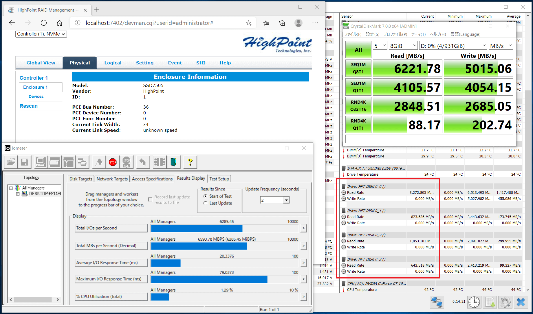
Task: Open CrystalDiskMark test count dropdown showing 5
Action: click(380, 46)
